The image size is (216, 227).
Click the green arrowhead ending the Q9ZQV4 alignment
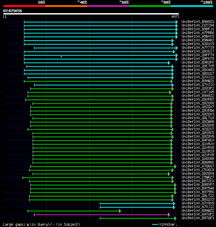point(169,174)
